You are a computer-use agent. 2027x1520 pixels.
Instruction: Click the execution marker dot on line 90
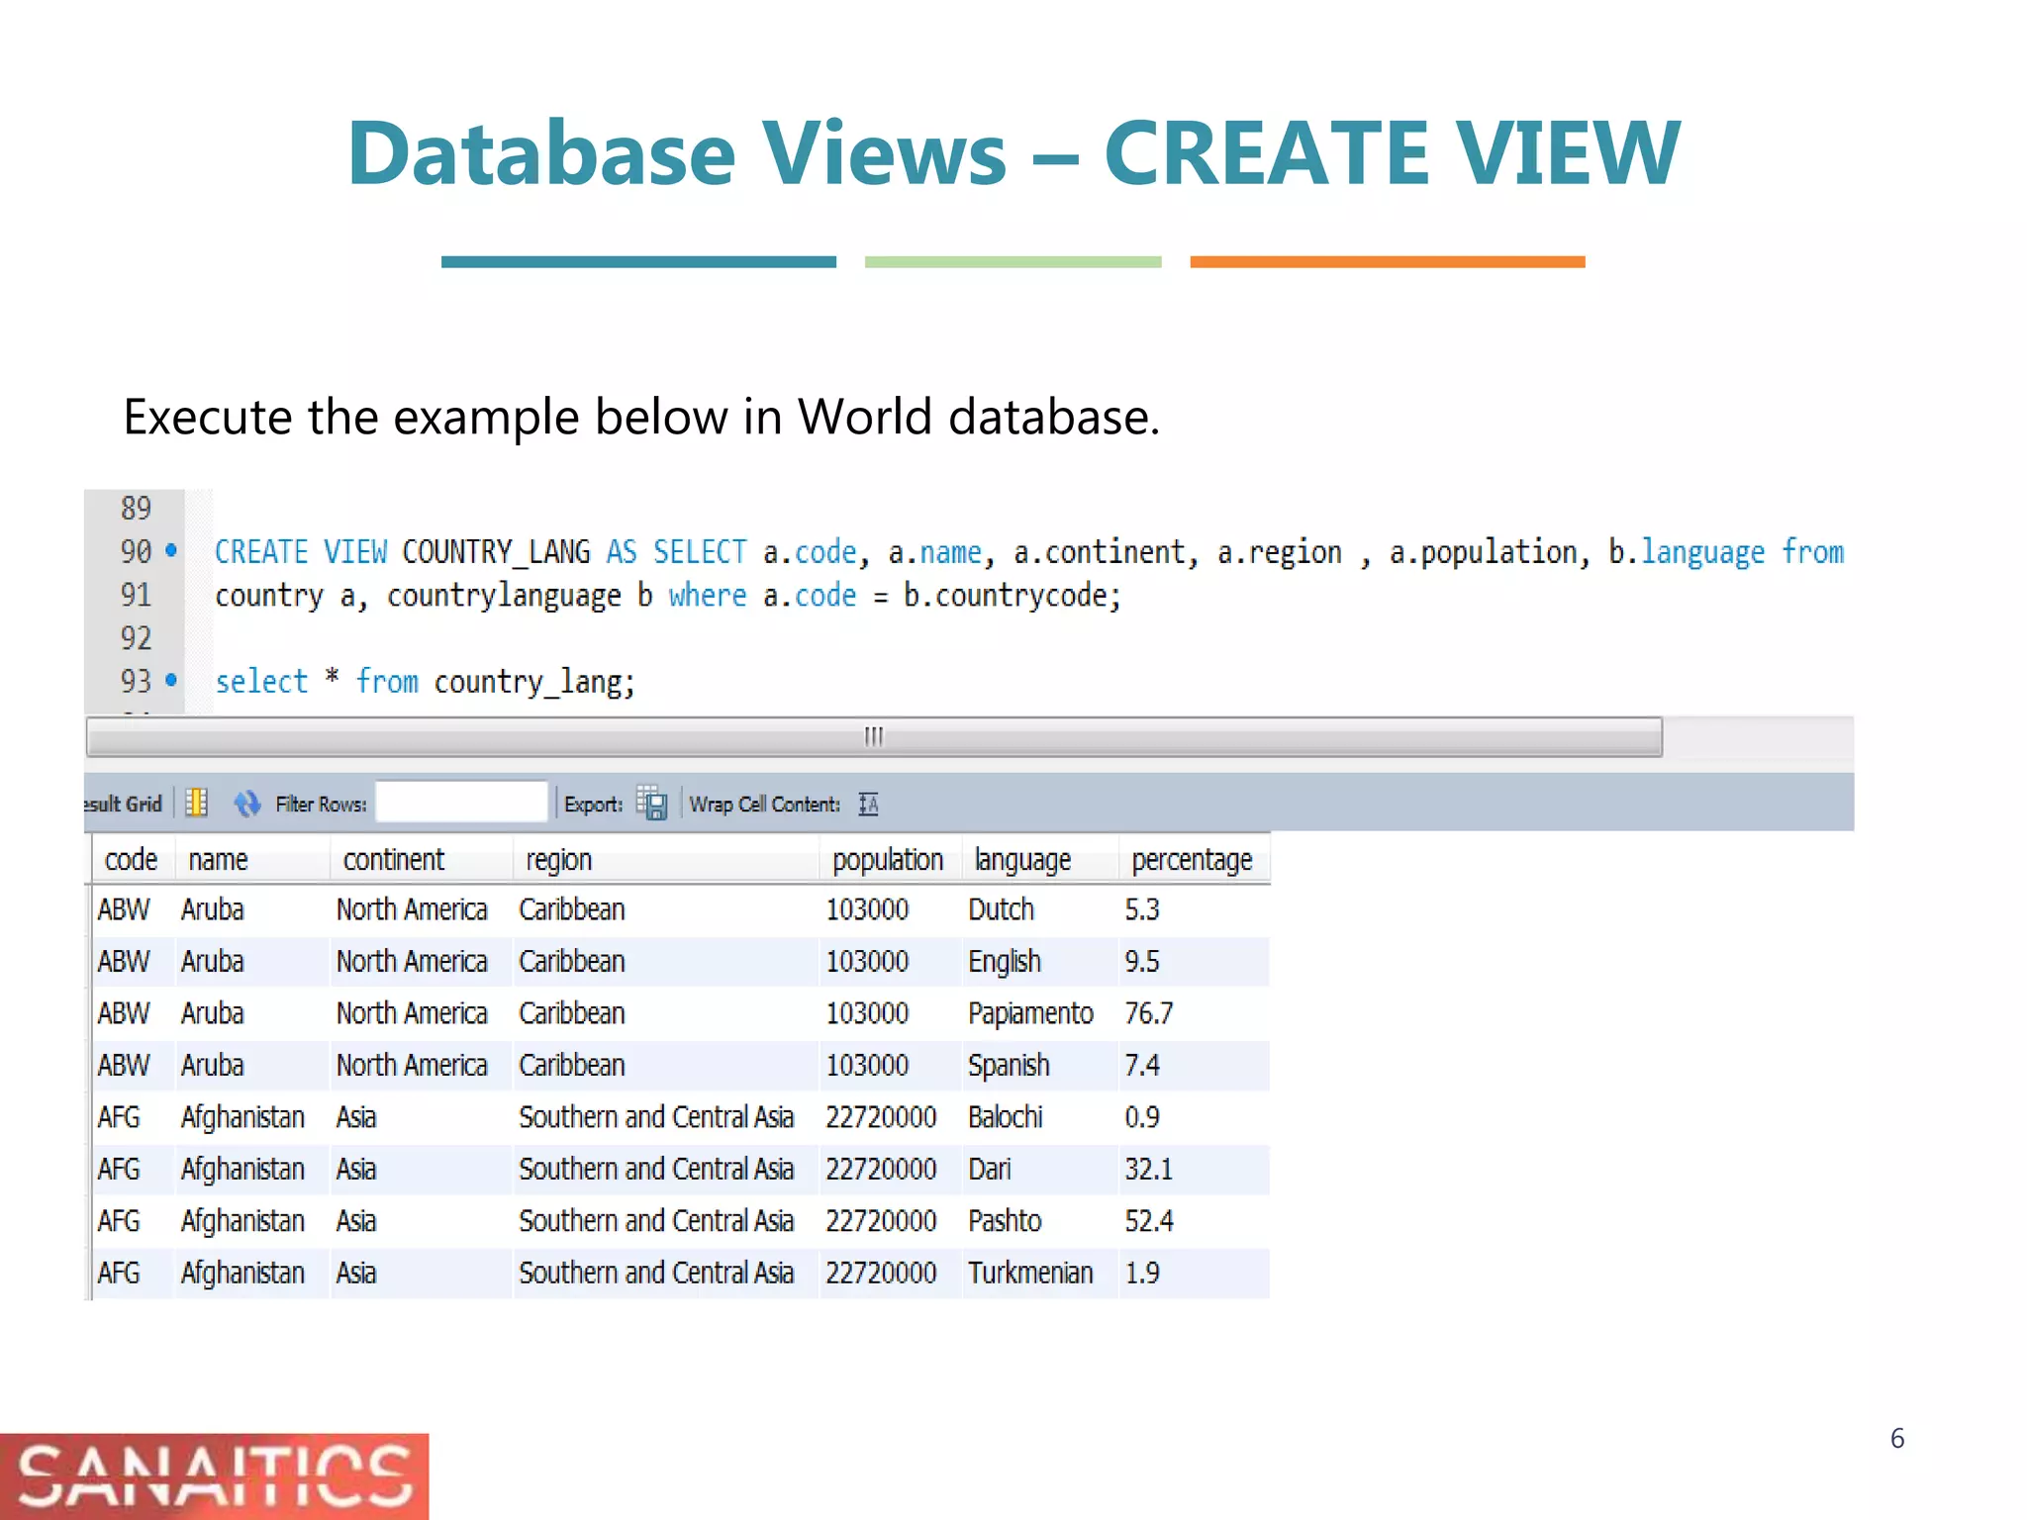point(171,550)
